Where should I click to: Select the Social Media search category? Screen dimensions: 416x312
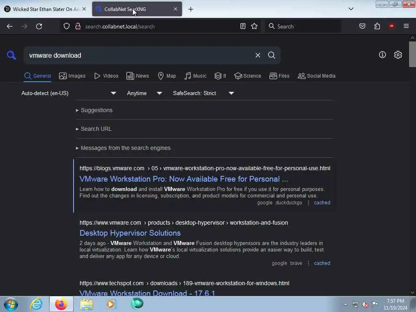click(316, 76)
